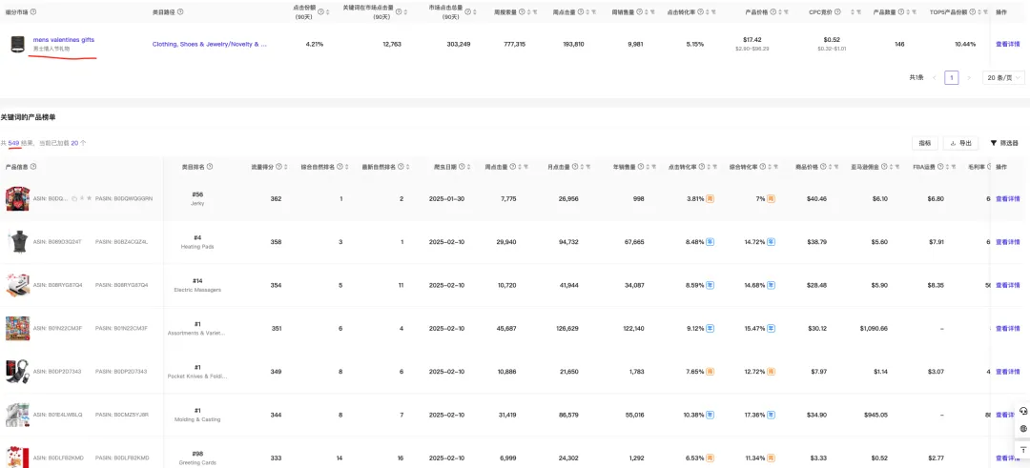The width and height of the screenshot is (1030, 468).
Task: Go to next page arrow in pagination
Action: (969, 77)
